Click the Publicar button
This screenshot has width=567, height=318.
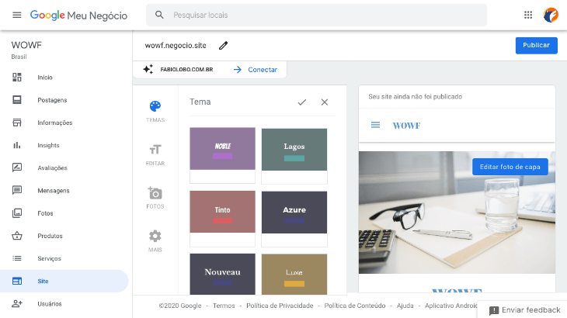pyautogui.click(x=536, y=46)
